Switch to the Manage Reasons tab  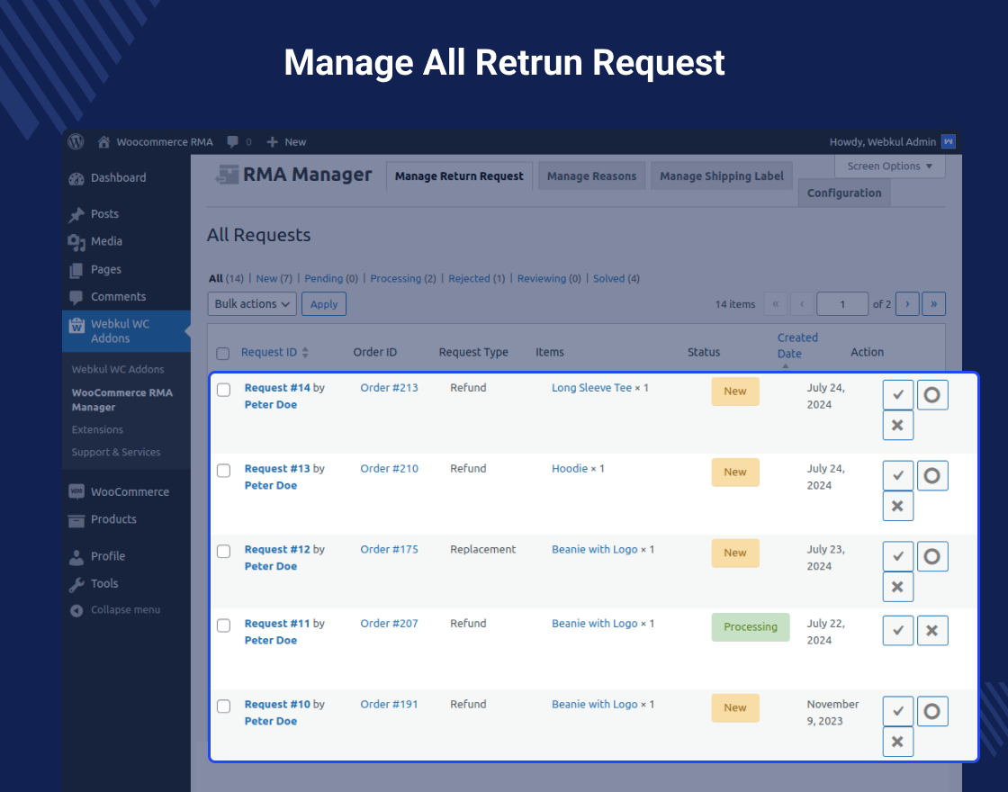coord(591,176)
